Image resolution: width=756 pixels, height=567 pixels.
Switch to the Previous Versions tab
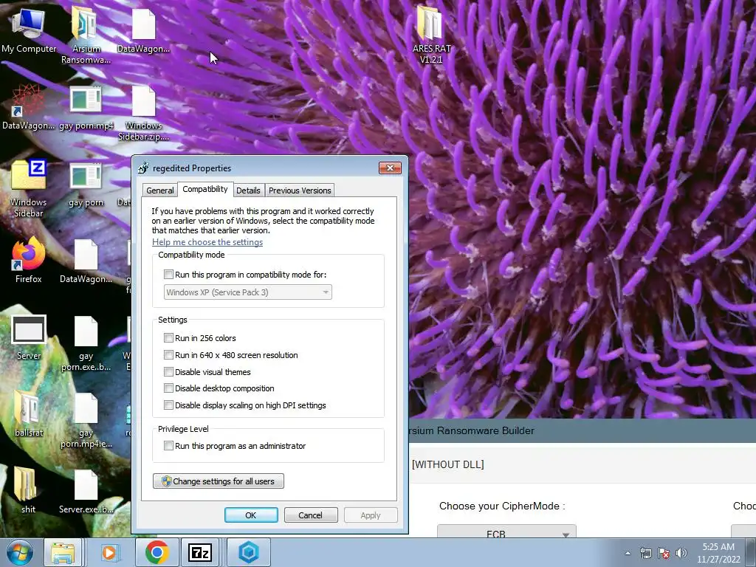tap(300, 190)
